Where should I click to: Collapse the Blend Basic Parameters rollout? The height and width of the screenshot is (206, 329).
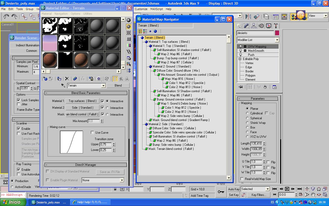click(86, 93)
